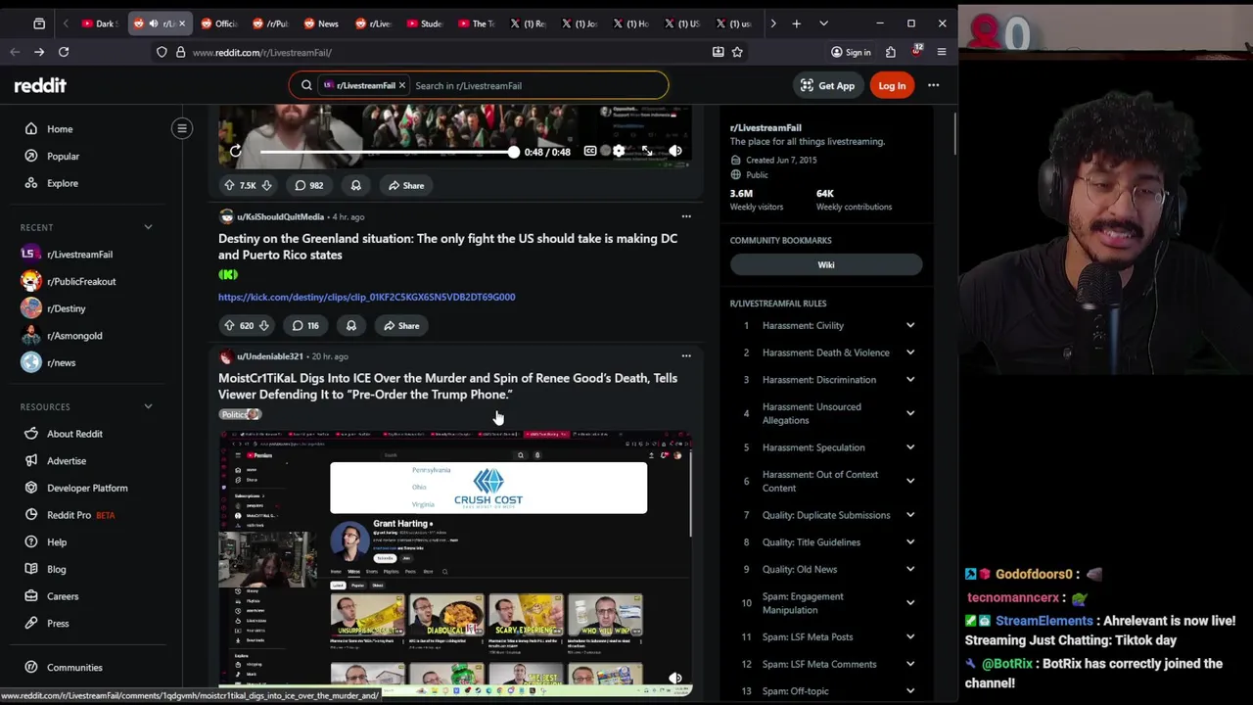Open a new browser tab with the plus icon
The height and width of the screenshot is (705, 1253).
tap(797, 23)
